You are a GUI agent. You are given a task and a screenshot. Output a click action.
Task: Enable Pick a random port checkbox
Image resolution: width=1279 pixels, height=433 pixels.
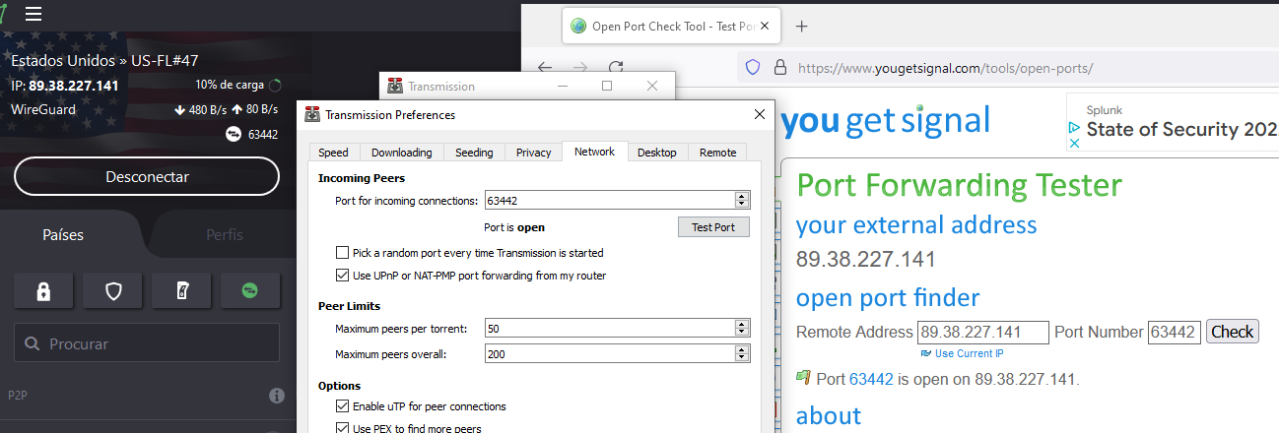tap(343, 253)
